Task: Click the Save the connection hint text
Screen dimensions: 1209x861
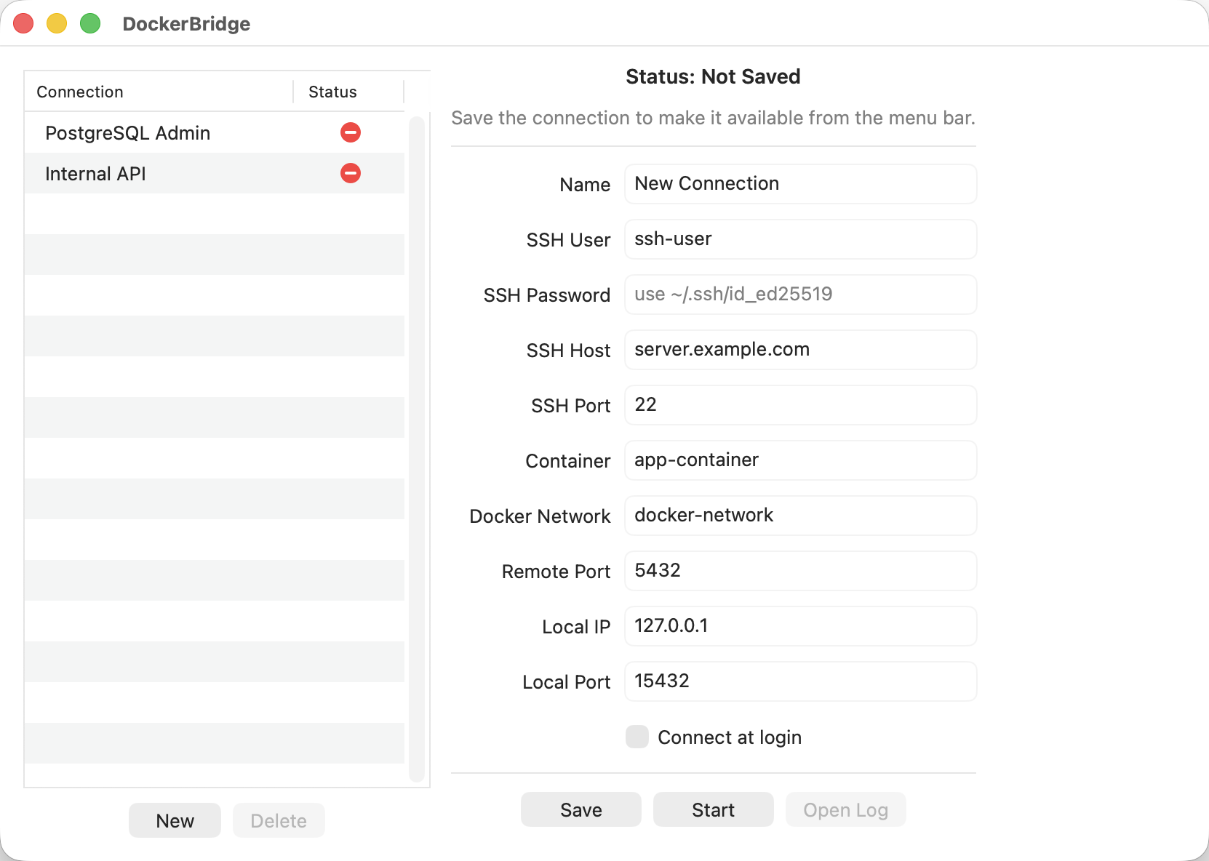Action: pos(713,118)
